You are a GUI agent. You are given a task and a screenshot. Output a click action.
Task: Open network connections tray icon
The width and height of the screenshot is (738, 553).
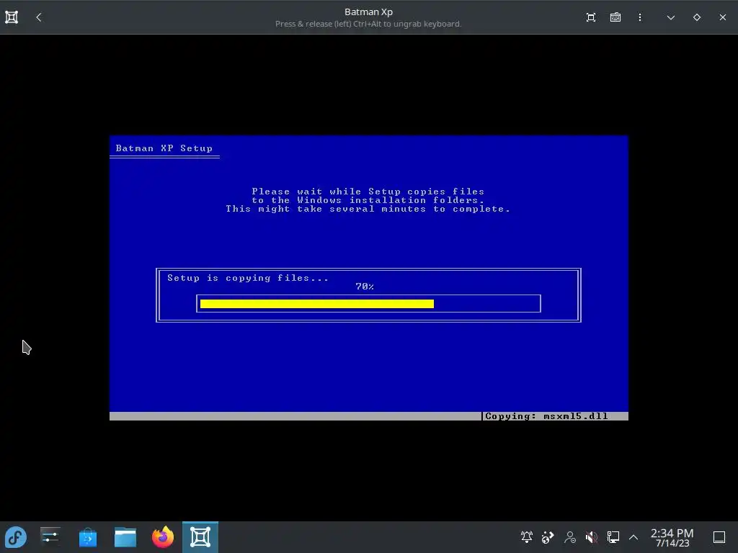coord(613,537)
